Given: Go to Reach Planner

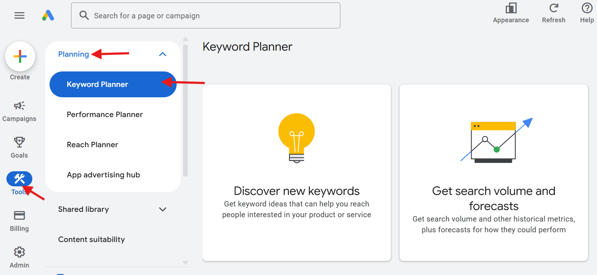Looking at the screenshot, I should 92,144.
